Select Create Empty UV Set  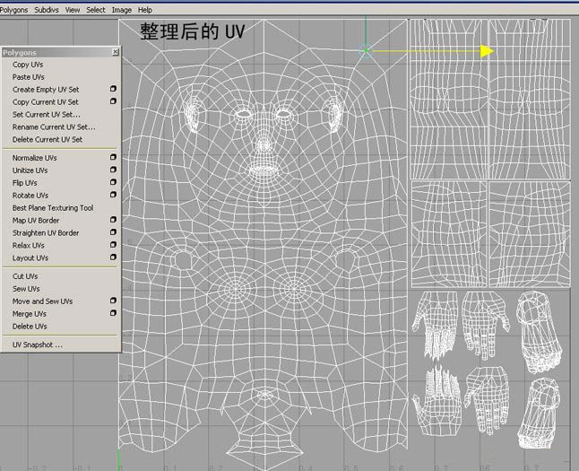(x=46, y=90)
